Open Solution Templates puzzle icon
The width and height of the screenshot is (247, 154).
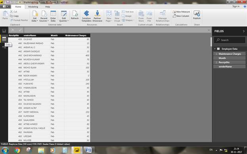(86, 13)
